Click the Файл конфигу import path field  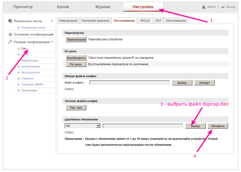pyautogui.click(x=129, y=82)
